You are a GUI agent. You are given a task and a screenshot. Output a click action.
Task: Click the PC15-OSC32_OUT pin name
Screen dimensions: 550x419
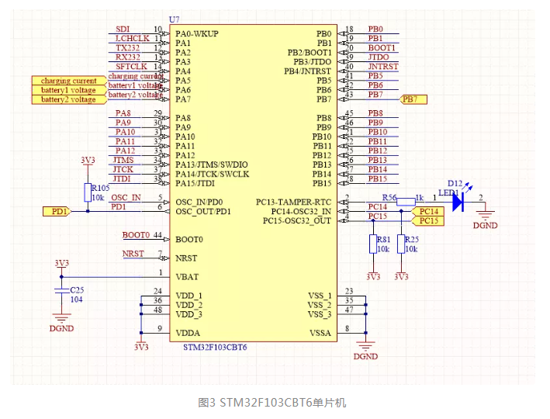pos(297,221)
